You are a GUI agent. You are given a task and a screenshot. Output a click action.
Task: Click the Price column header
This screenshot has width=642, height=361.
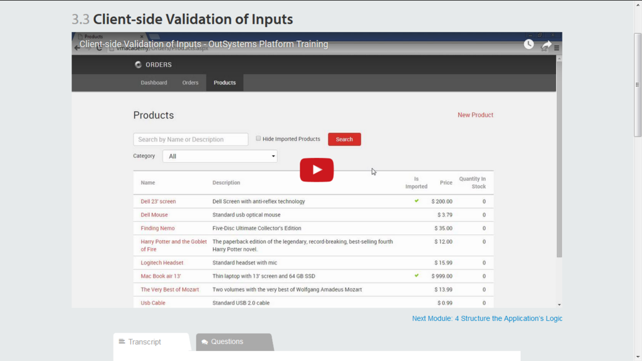click(x=446, y=182)
